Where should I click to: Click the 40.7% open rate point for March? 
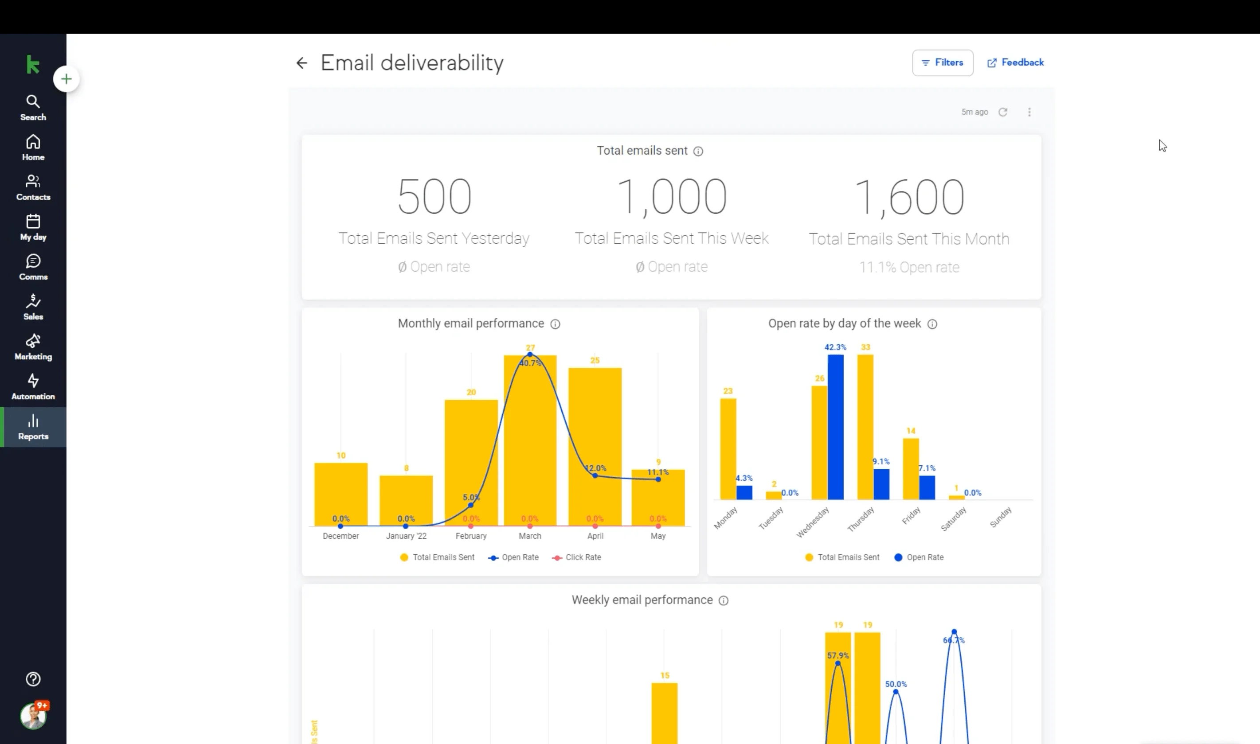(x=530, y=354)
